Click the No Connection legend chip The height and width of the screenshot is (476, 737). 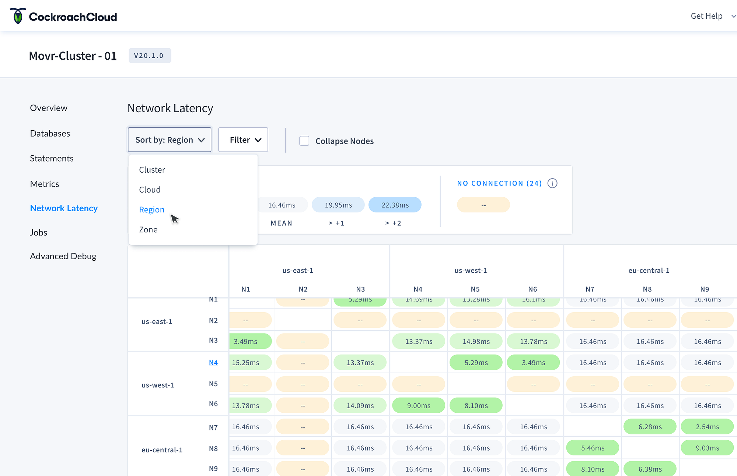point(483,205)
